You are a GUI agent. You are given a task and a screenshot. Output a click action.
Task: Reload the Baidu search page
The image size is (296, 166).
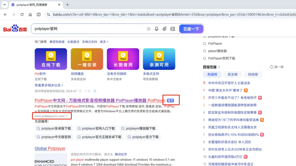click(22, 14)
